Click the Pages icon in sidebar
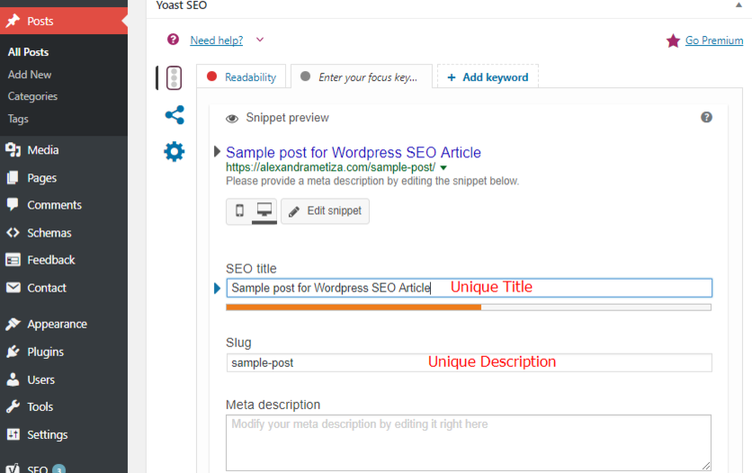 click(13, 178)
